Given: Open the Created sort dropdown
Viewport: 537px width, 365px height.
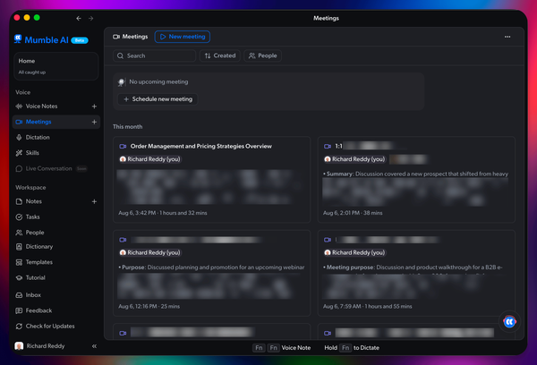Looking at the screenshot, I should [x=220, y=55].
